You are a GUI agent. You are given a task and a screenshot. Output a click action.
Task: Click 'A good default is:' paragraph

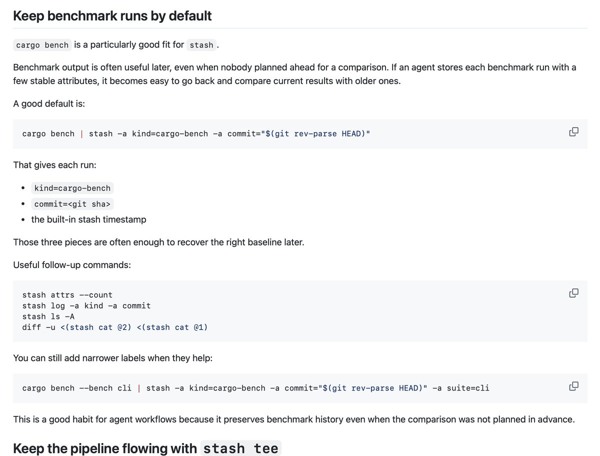point(49,103)
